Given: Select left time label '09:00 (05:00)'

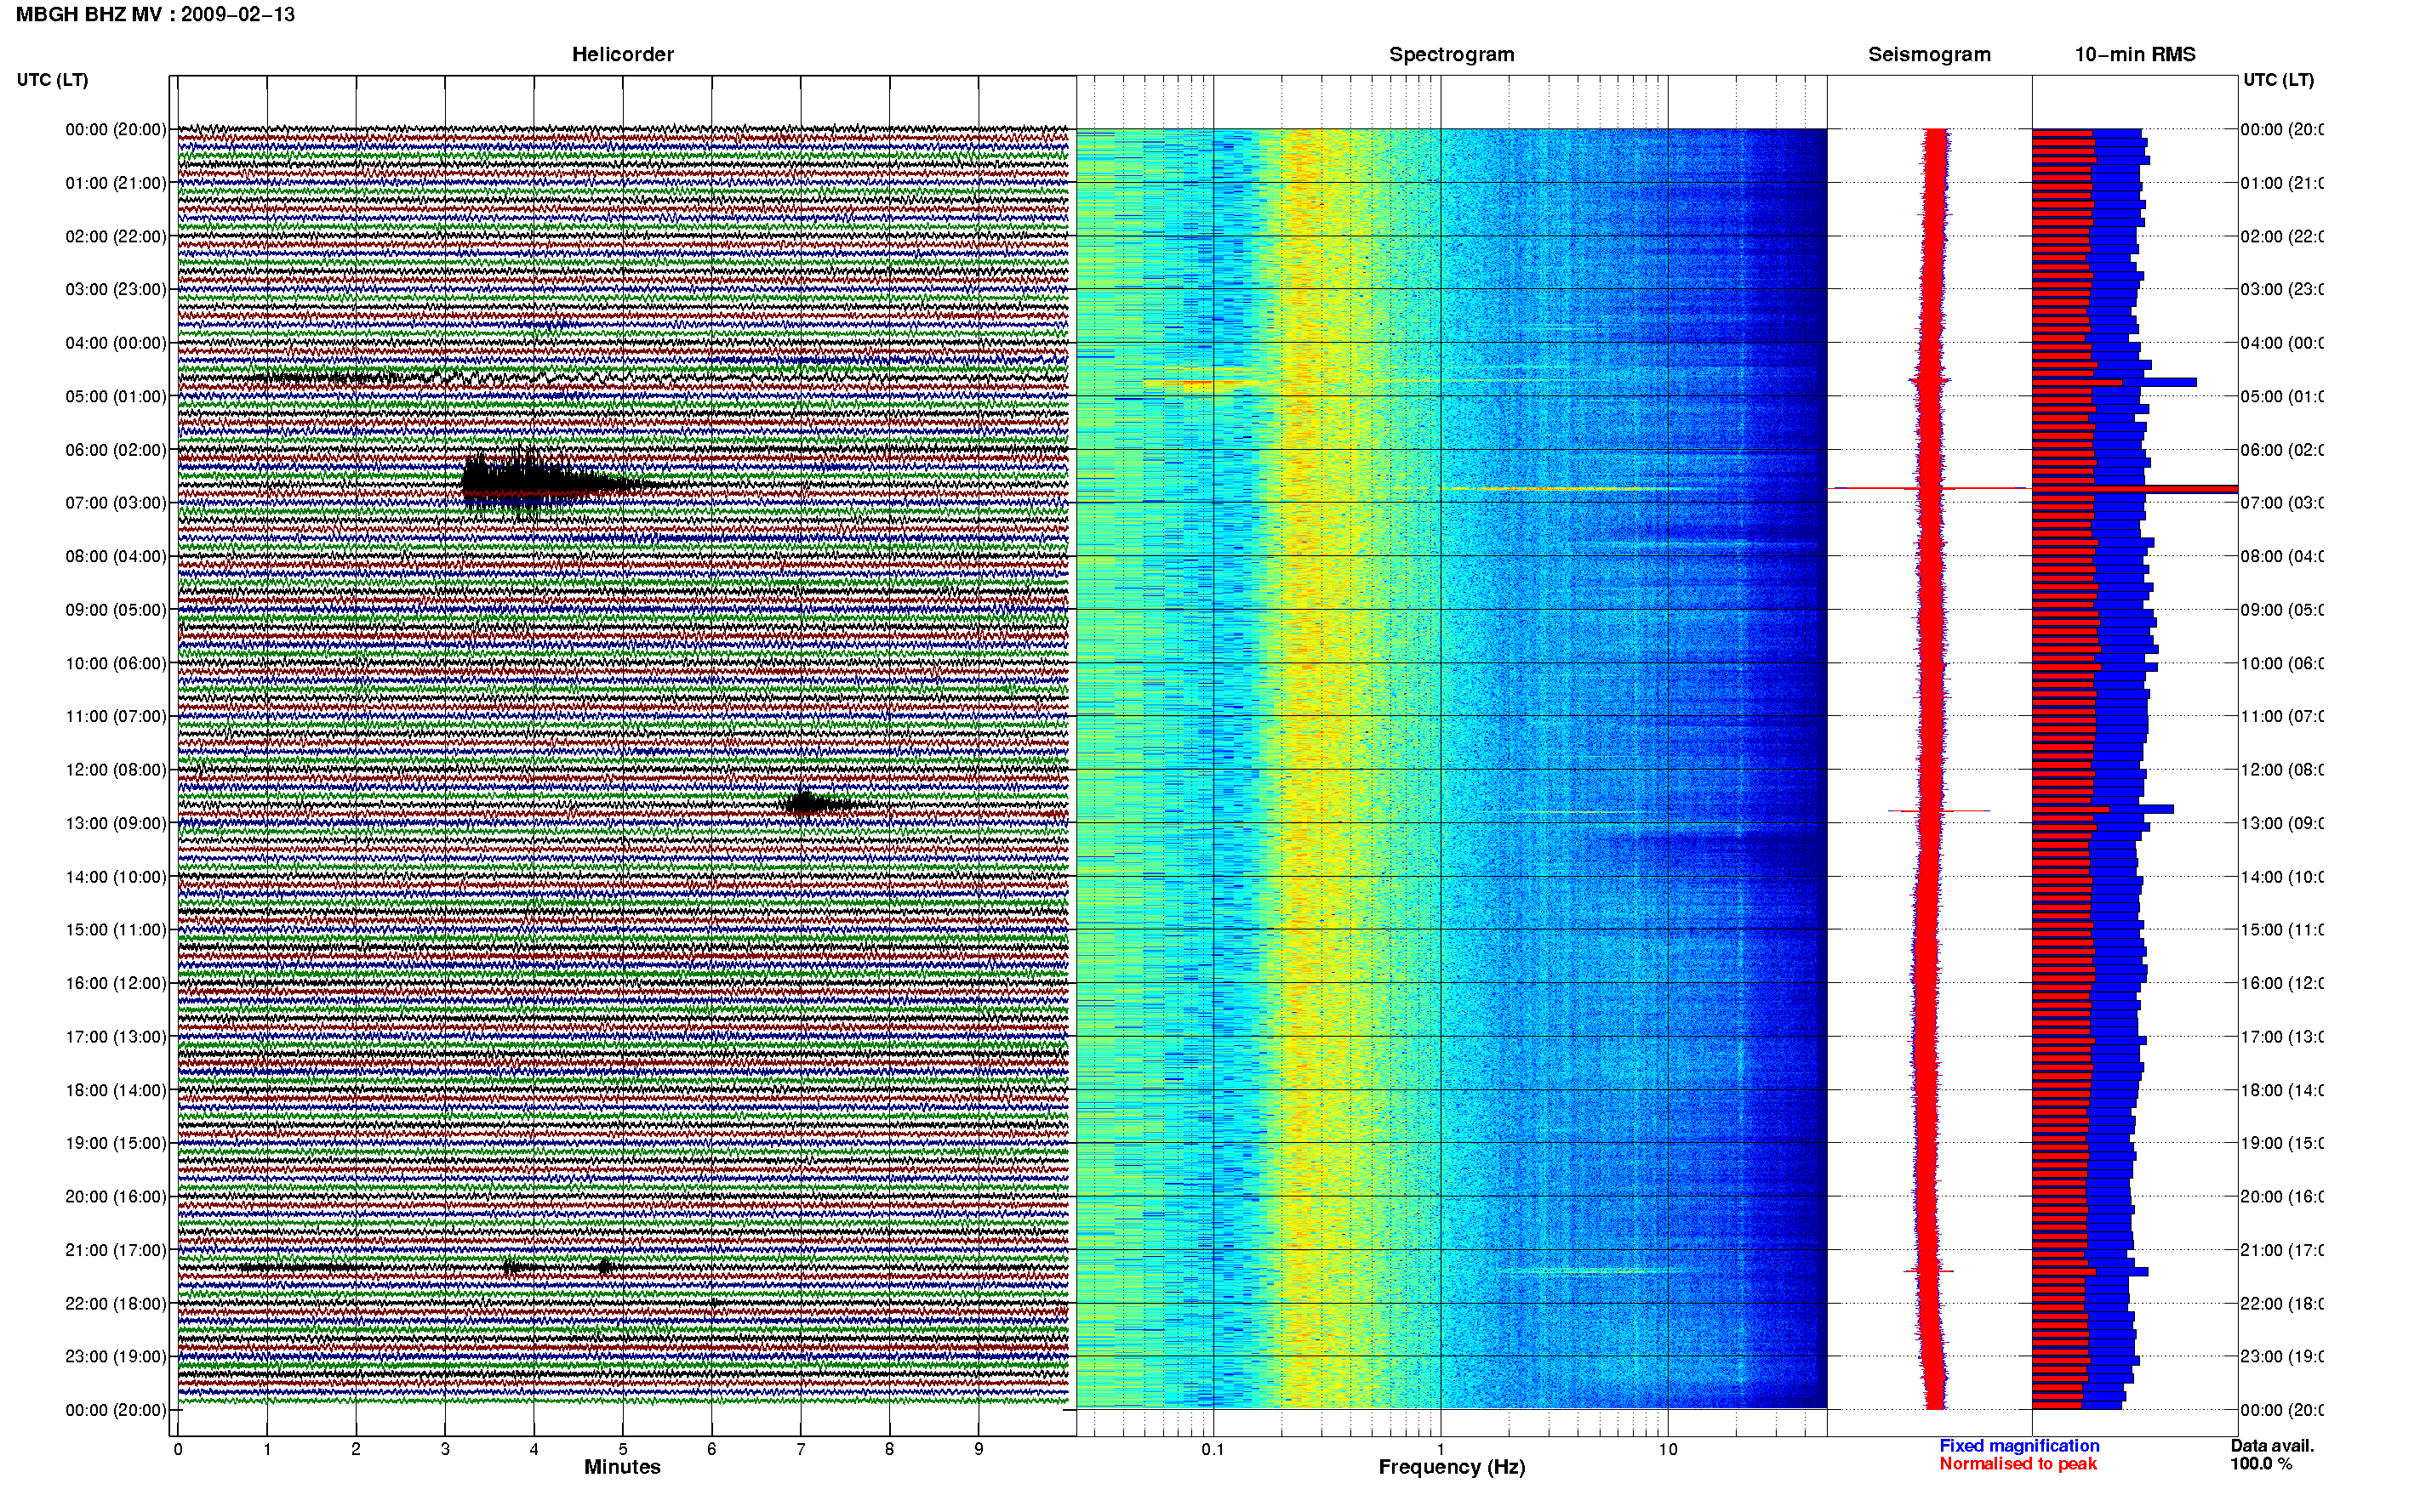Looking at the screenshot, I should (116, 610).
